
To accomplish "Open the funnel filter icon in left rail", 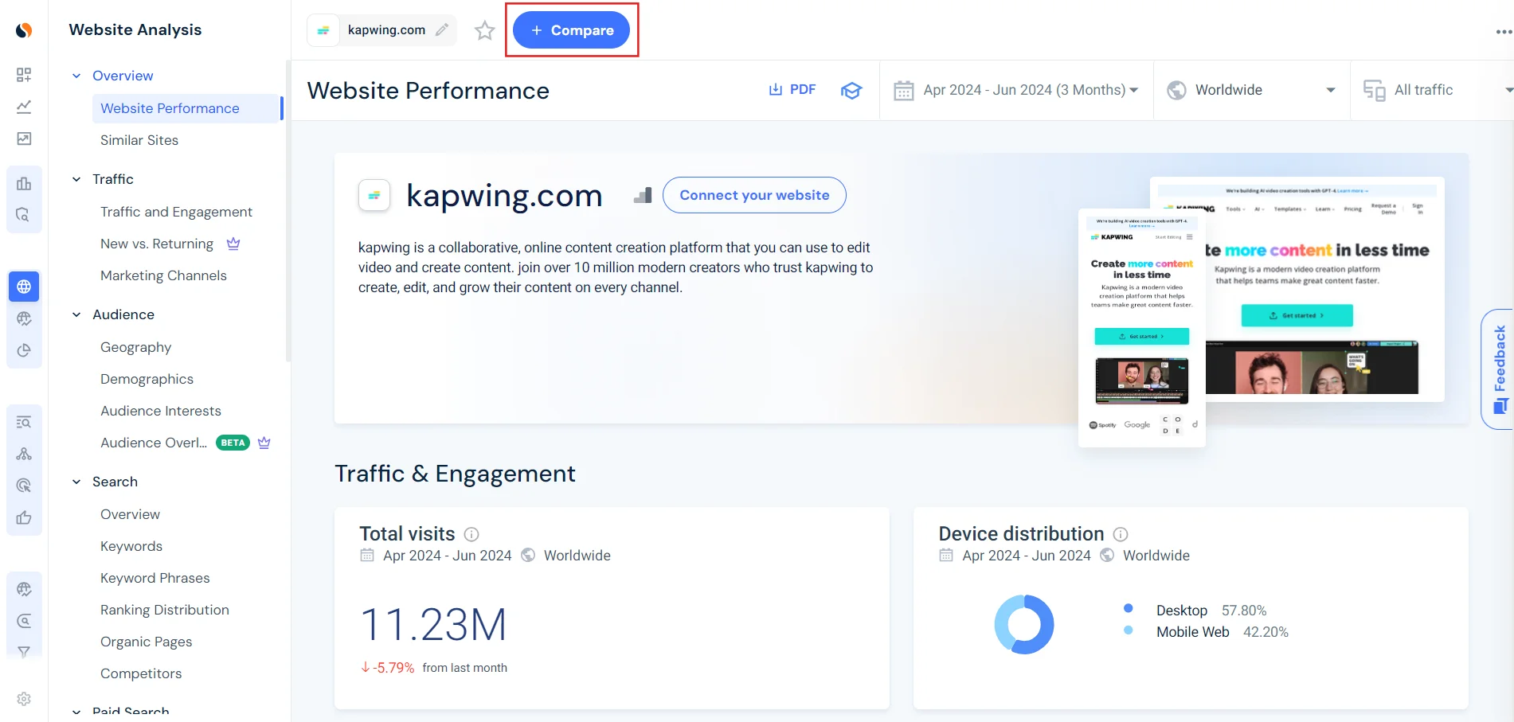I will [24, 652].
